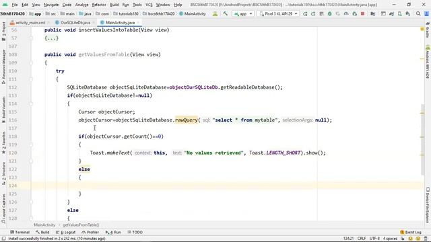Toggle the Layout Captures side panel
The width and height of the screenshot is (431, 242).
(x=3, y=208)
